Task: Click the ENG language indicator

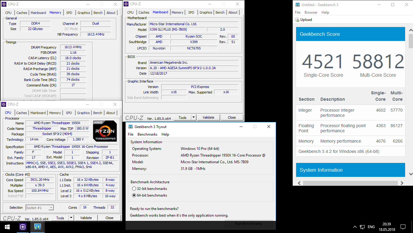Action: [371, 227]
